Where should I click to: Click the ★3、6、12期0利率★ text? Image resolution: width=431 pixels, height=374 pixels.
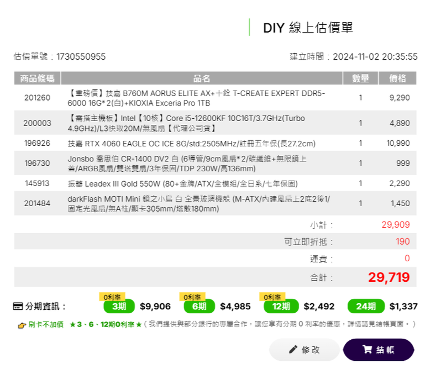click(x=106, y=324)
